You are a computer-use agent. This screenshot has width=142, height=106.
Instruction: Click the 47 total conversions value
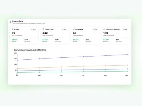tap(74, 33)
